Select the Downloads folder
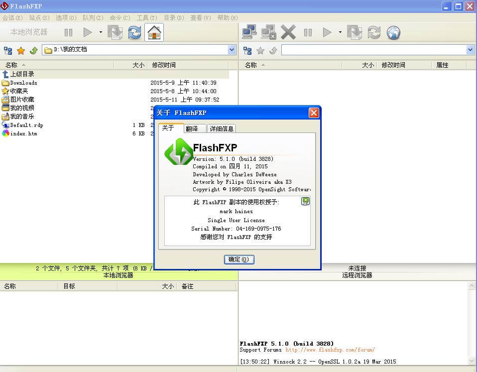The width and height of the screenshot is (477, 372). point(115,83)
